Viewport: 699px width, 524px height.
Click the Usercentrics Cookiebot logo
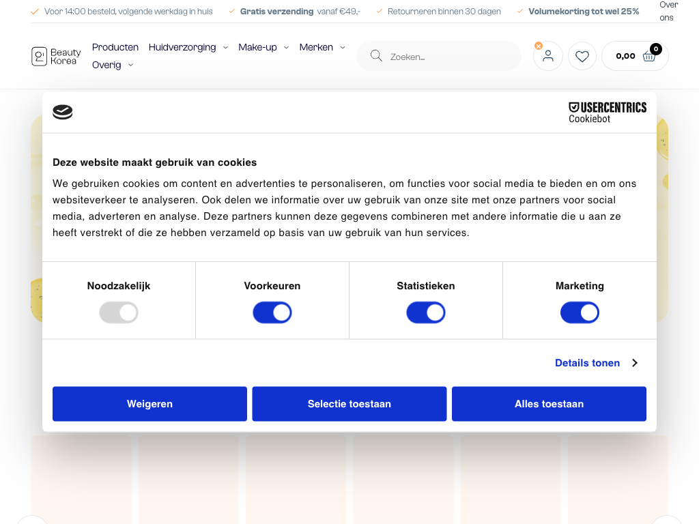click(608, 112)
